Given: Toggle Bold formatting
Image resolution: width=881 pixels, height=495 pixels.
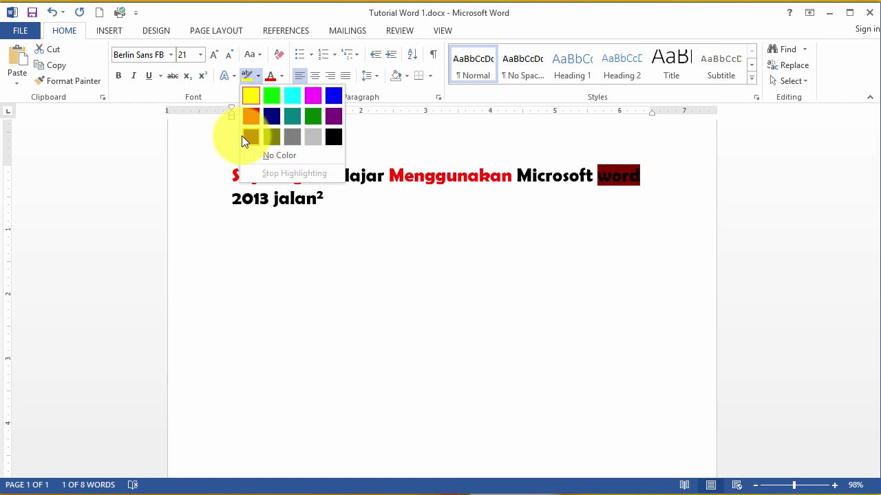Looking at the screenshot, I should pyautogui.click(x=118, y=76).
